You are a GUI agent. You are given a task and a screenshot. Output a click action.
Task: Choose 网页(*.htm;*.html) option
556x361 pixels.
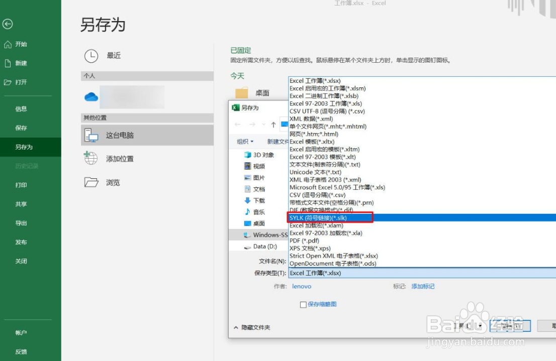(314, 134)
